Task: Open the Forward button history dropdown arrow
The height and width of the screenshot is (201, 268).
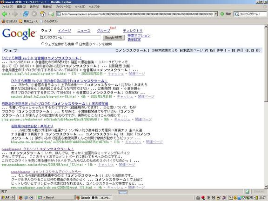Action: 20,14
